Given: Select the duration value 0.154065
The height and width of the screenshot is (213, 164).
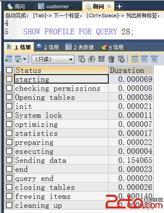Looking at the screenshot, I should pyautogui.click(x=131, y=160).
